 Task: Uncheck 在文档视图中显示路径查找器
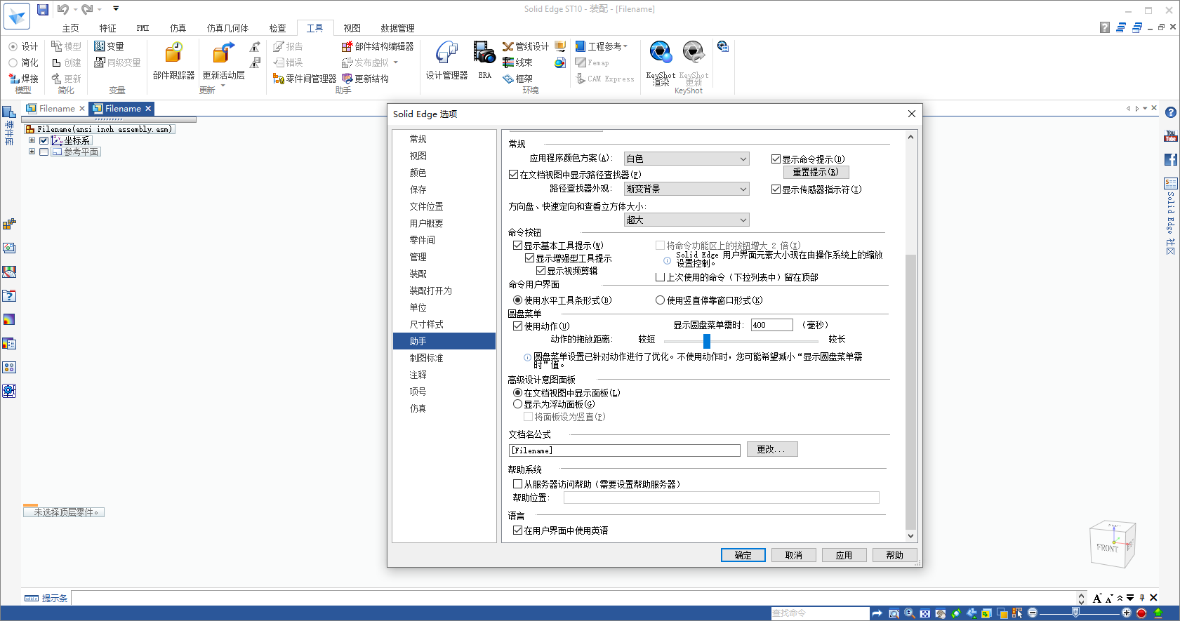coord(513,175)
